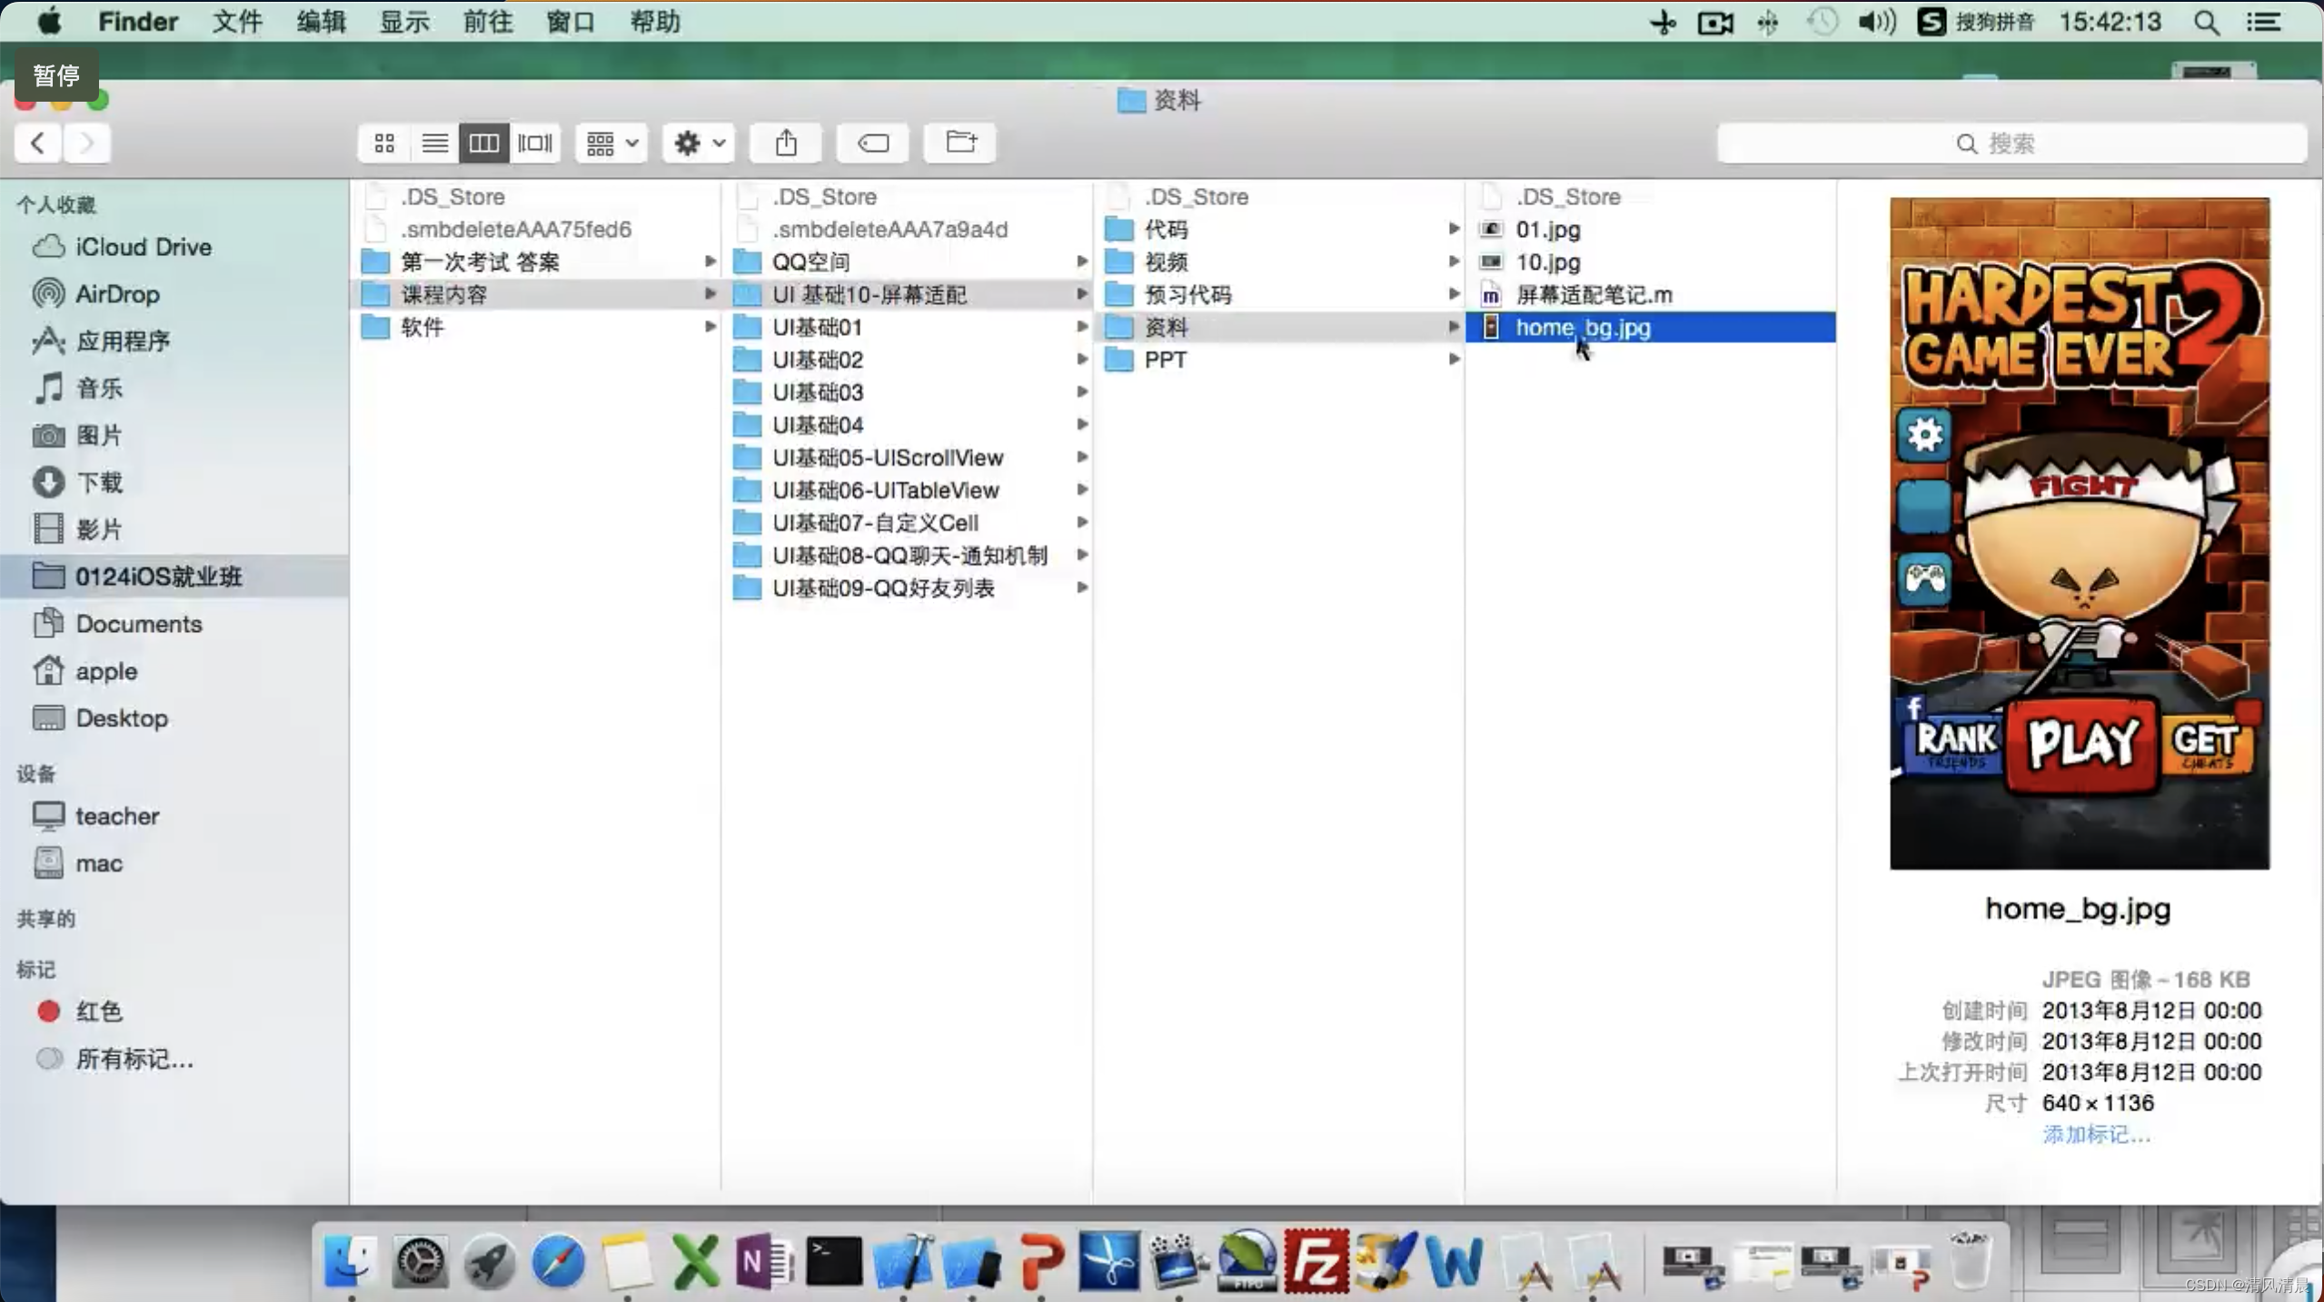This screenshot has width=2324, height=1302.
Task: Open the 窗口 menu
Action: click(571, 21)
